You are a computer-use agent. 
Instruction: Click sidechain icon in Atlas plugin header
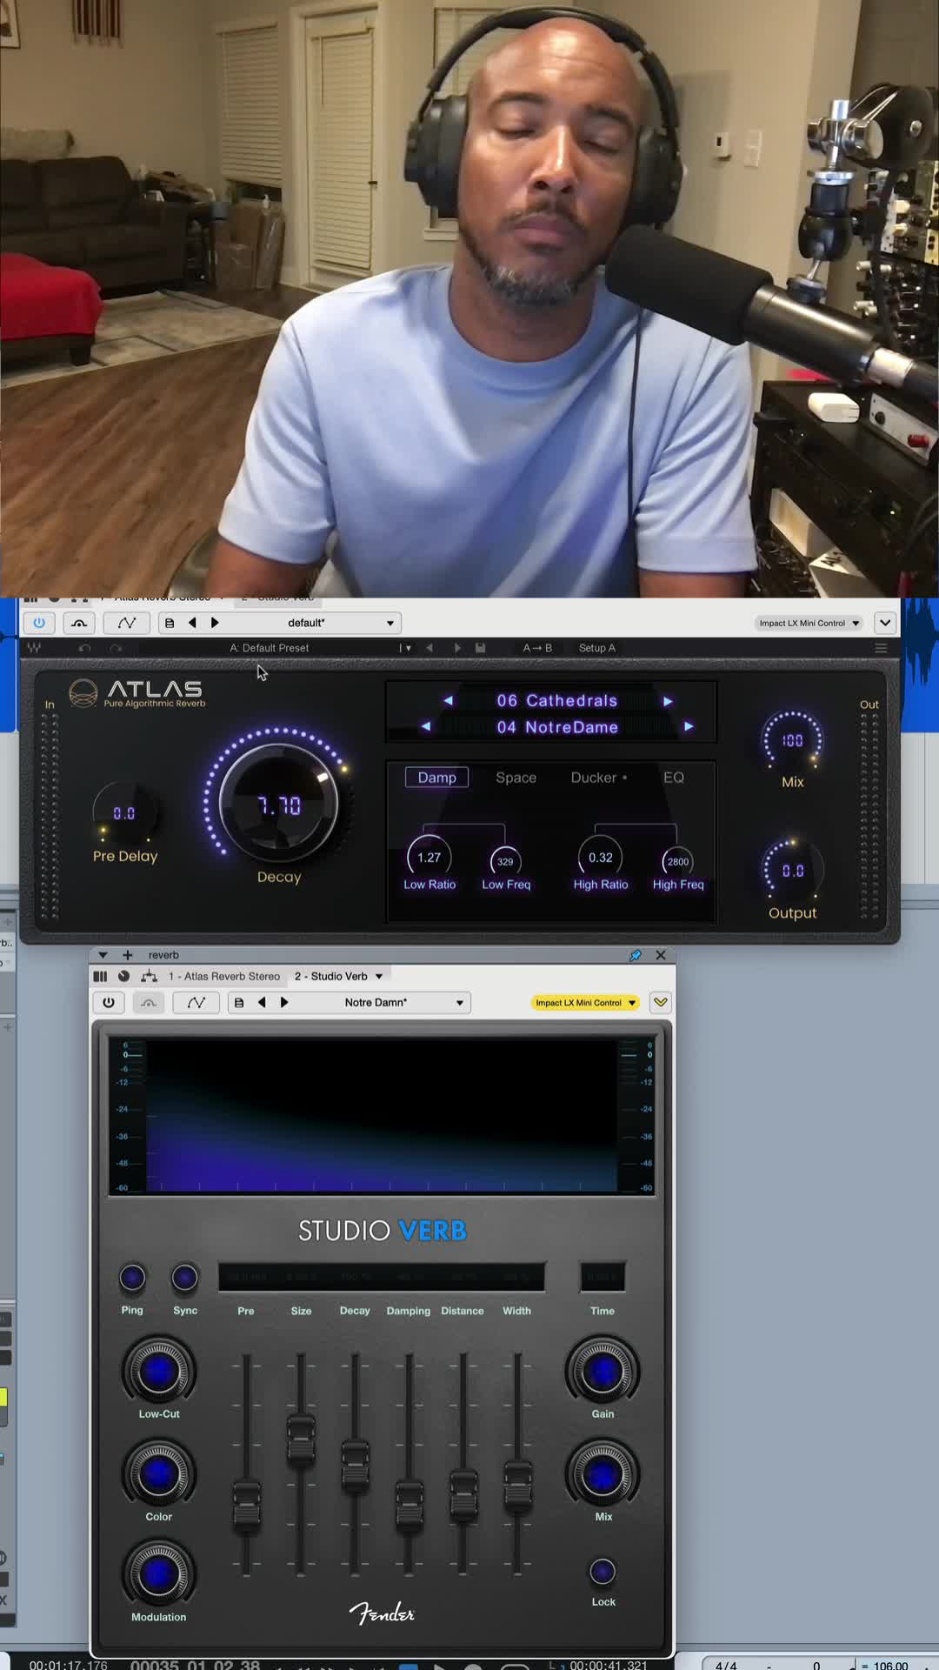coord(79,623)
